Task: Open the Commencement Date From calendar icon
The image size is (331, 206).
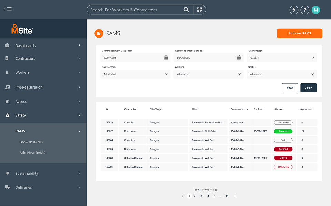Action: (x=166, y=58)
